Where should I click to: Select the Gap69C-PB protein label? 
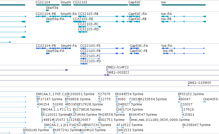coord(138,51)
